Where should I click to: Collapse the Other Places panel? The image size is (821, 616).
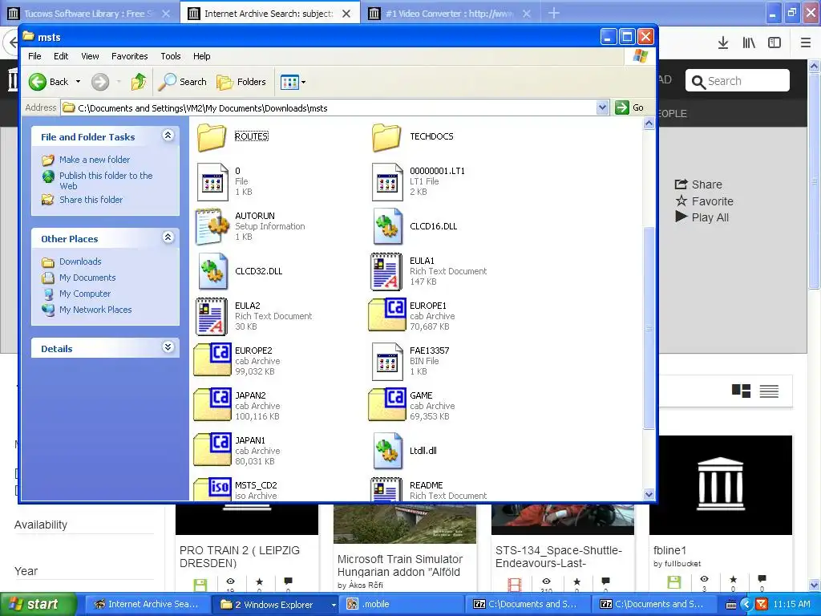point(168,237)
